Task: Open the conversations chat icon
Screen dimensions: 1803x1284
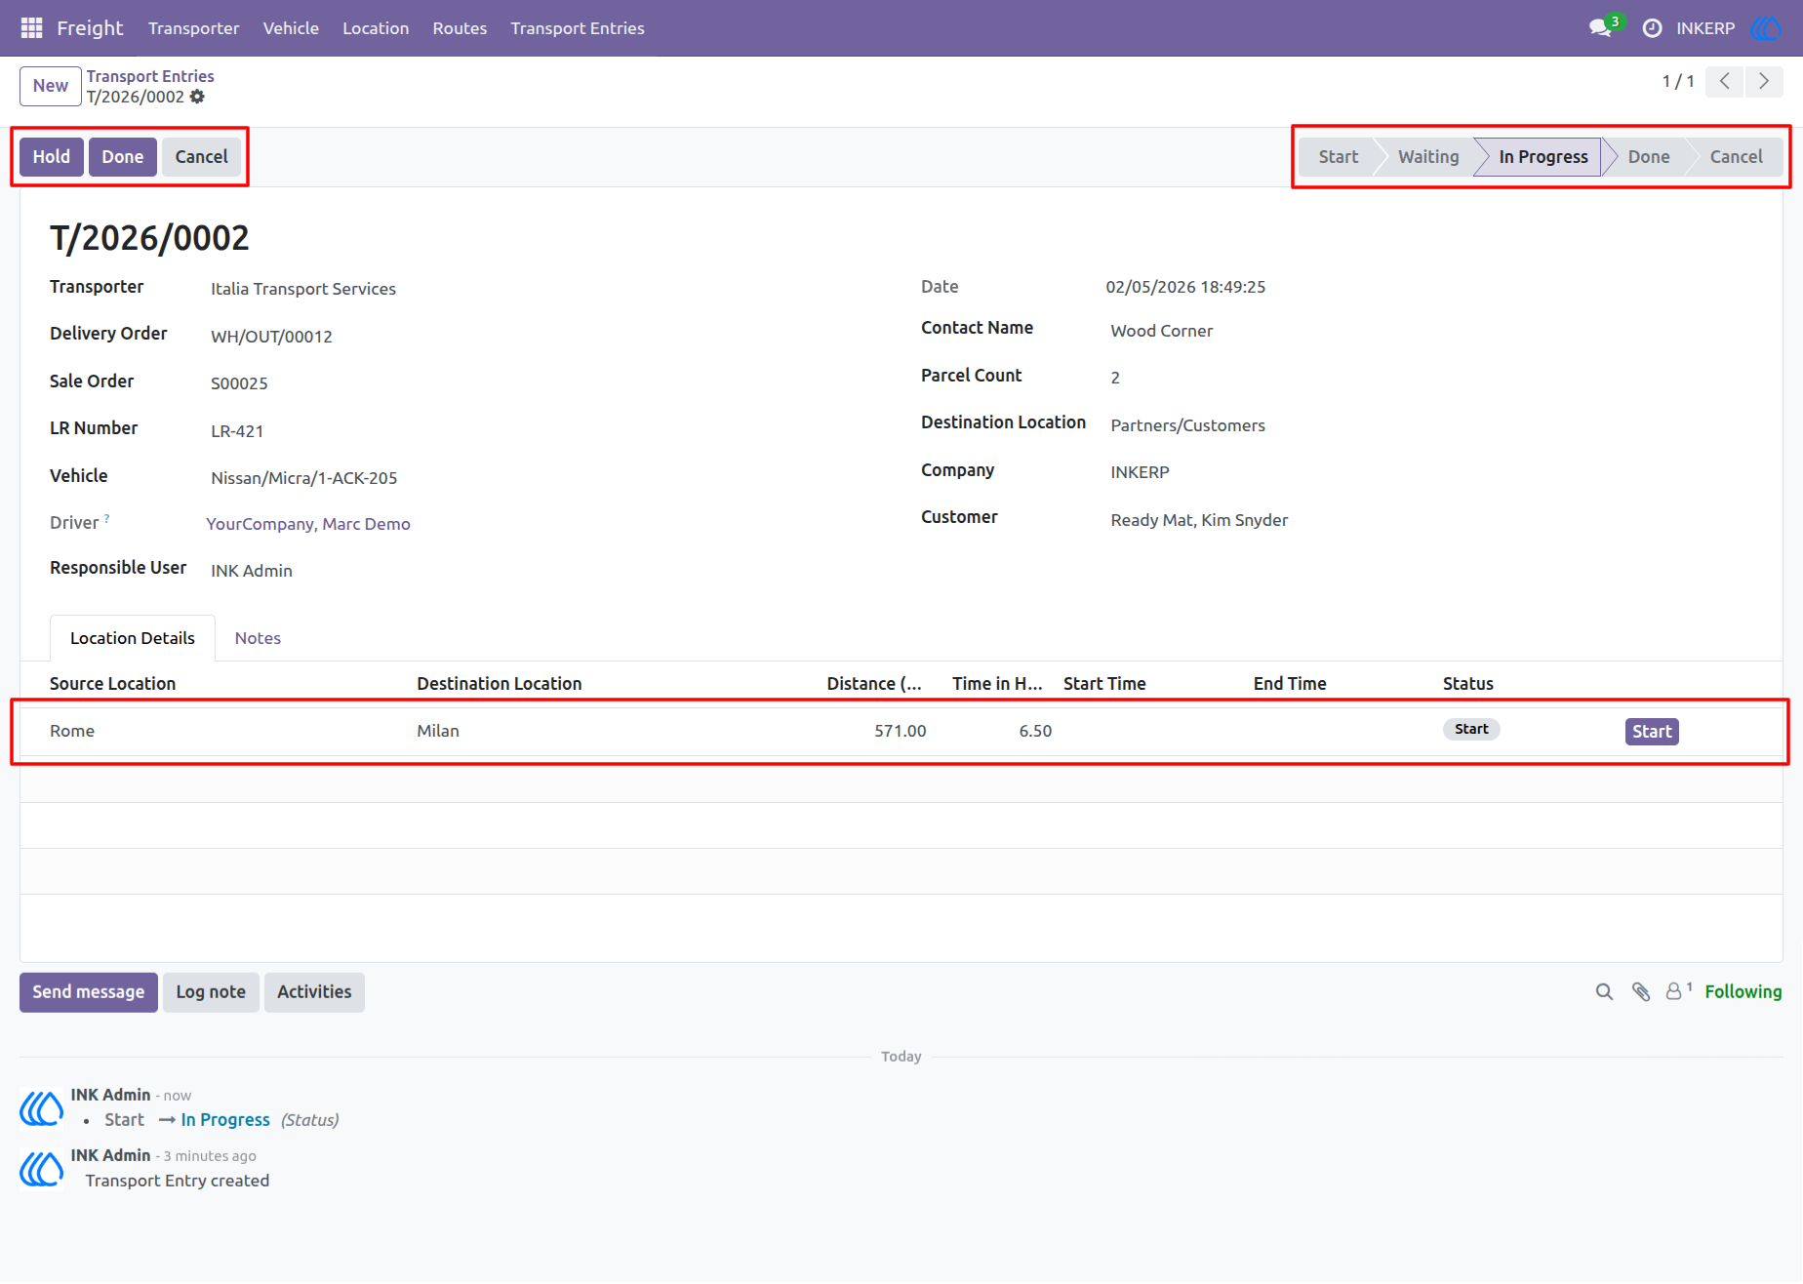Action: coord(1600,28)
